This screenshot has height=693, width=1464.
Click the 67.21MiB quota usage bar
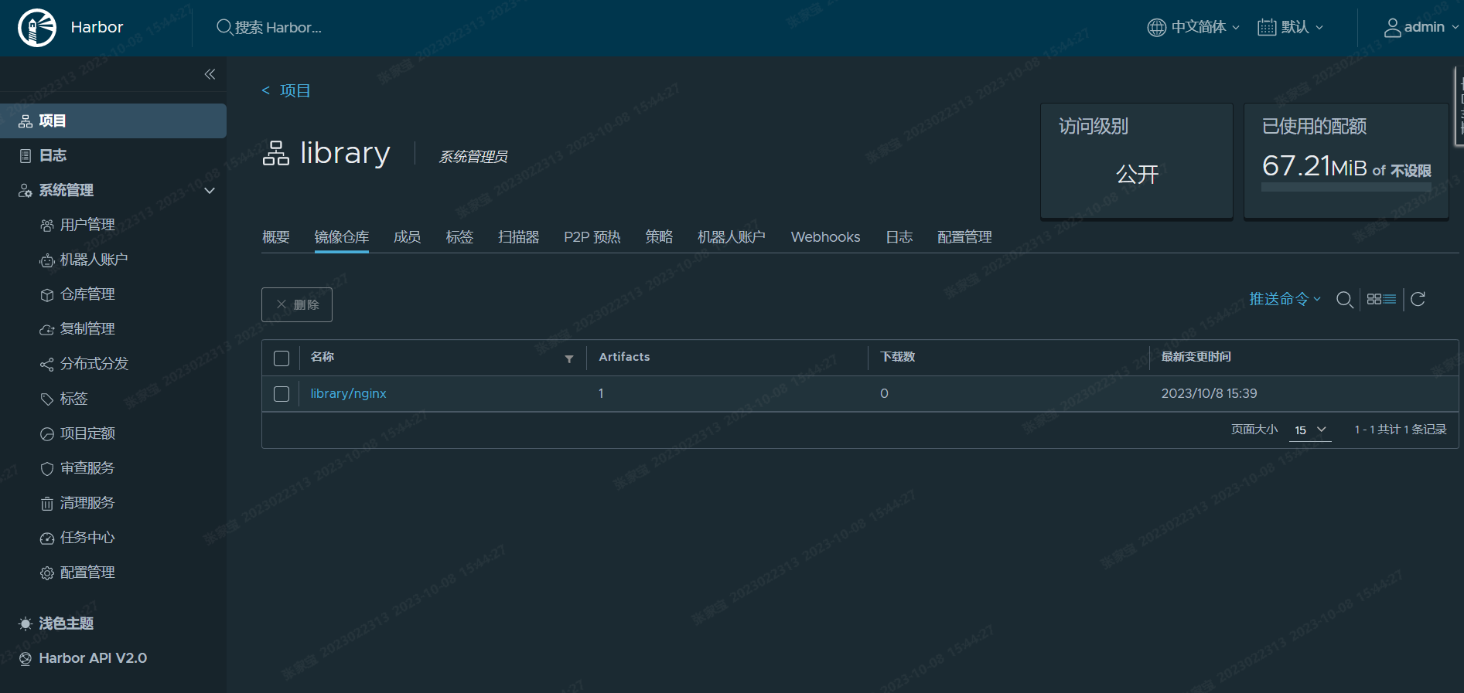click(1346, 187)
